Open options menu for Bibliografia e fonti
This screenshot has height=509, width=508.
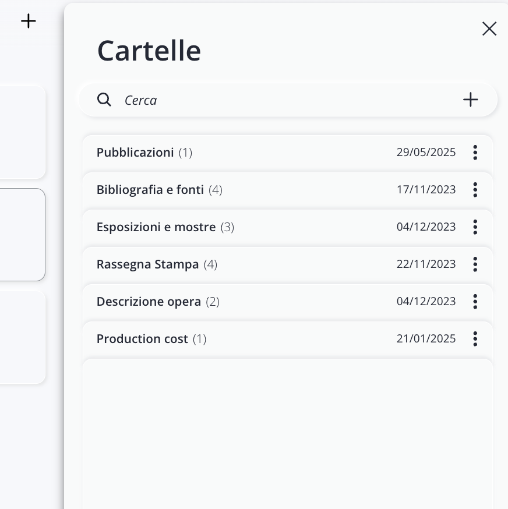click(475, 190)
